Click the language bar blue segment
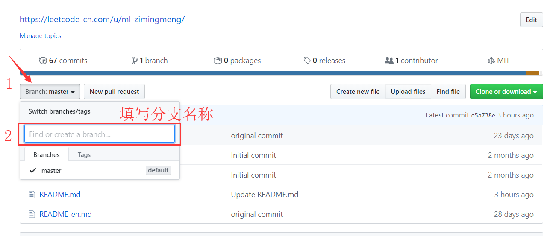The image size is (550, 236). click(x=273, y=73)
